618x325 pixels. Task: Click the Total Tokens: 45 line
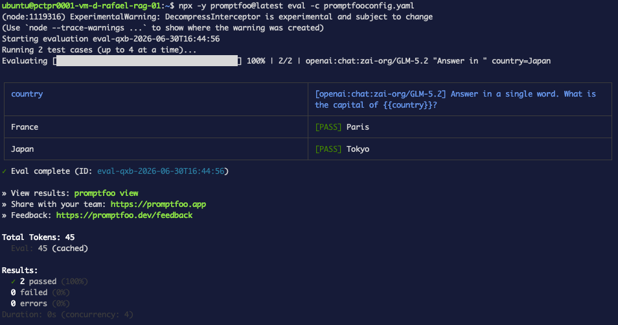pyautogui.click(x=38, y=237)
